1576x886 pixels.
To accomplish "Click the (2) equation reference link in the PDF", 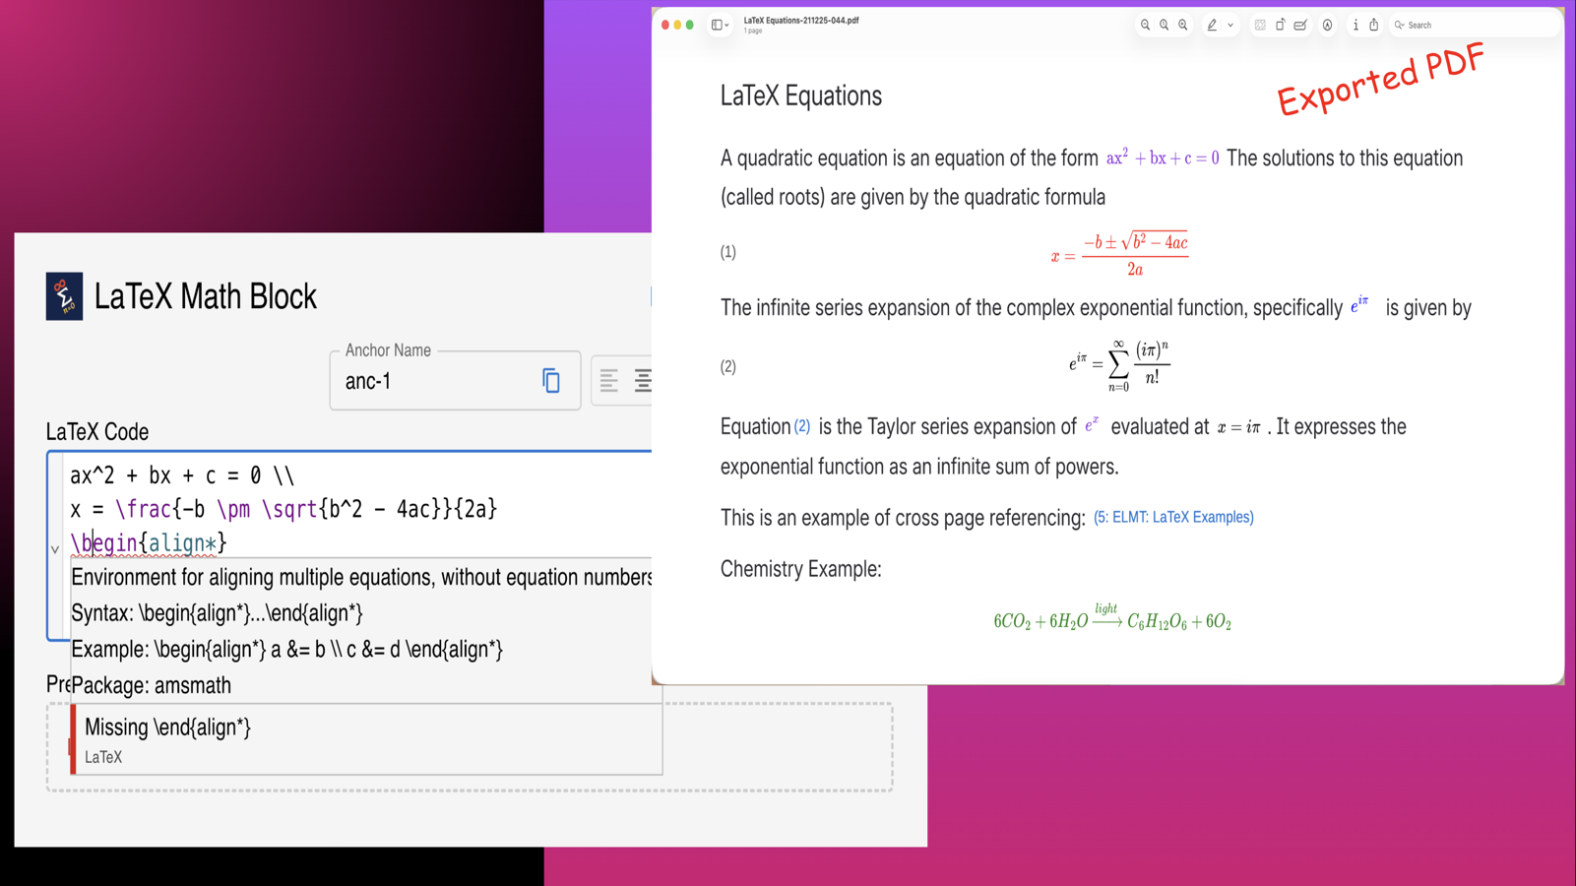I will 802,426.
